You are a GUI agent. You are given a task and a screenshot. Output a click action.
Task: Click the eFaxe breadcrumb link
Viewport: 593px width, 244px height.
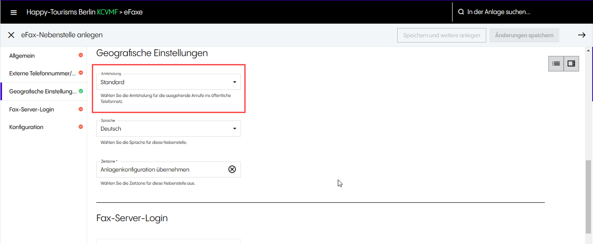[133, 12]
